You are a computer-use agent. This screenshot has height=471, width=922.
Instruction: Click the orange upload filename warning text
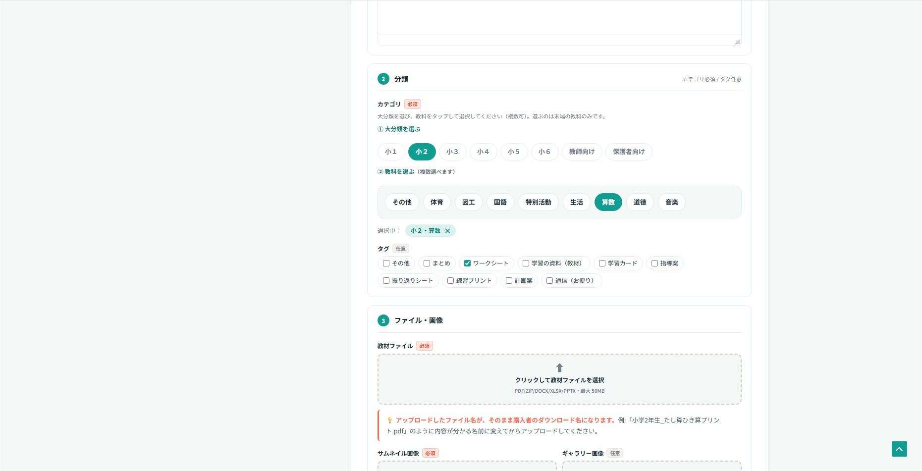[x=505, y=420]
